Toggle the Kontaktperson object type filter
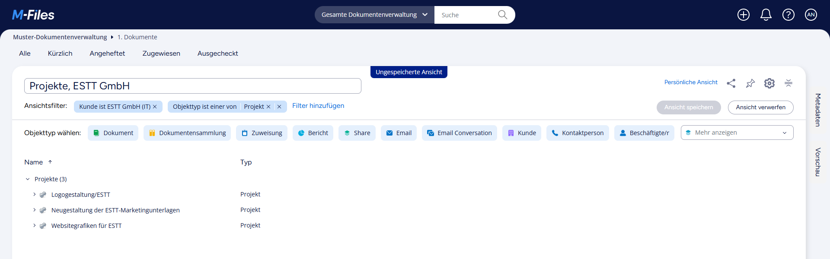 point(578,133)
